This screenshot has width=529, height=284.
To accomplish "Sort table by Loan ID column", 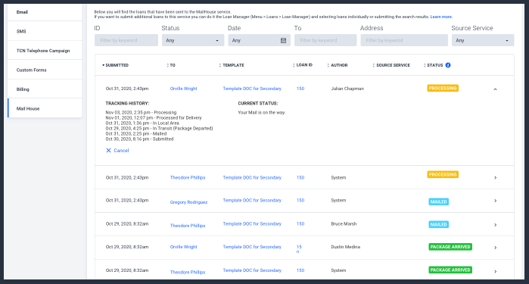I will coord(303,65).
